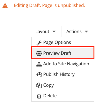Click the orange warning triangle icon
This screenshot has width=102, height=109.
coord(5,6)
